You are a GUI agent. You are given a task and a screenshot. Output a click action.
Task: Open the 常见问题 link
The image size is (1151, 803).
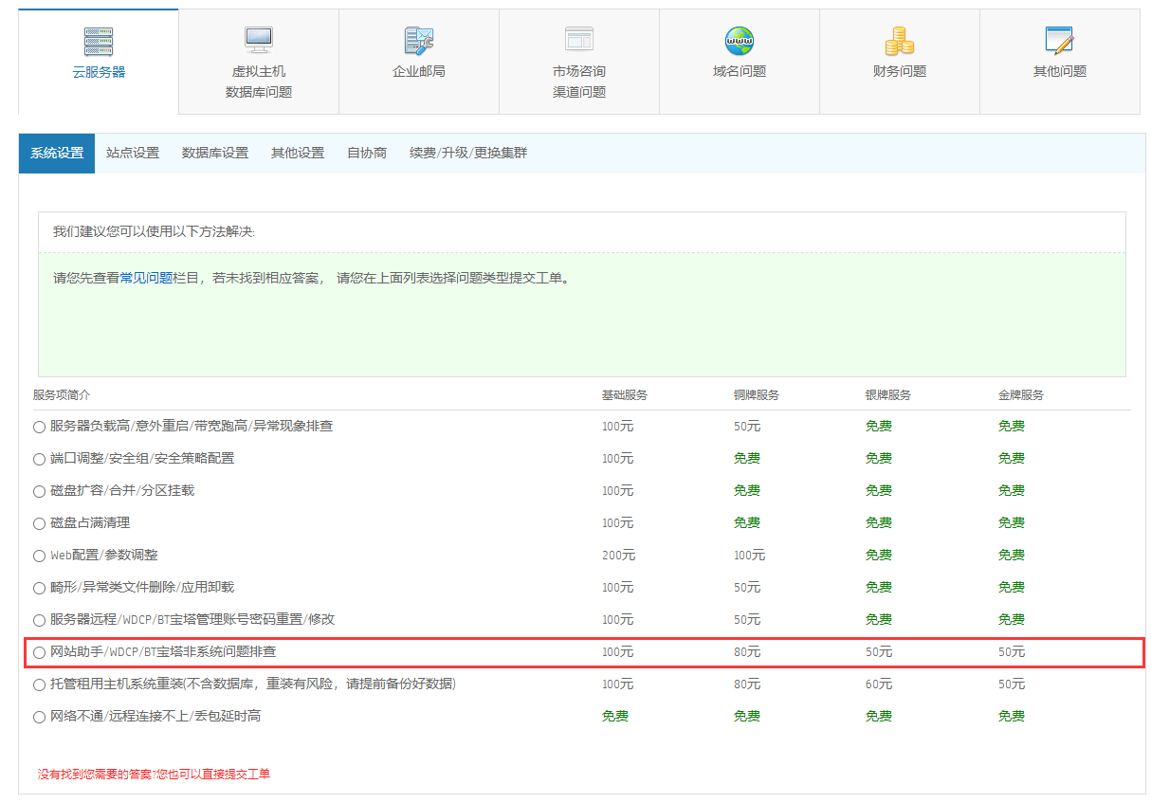pos(147,279)
